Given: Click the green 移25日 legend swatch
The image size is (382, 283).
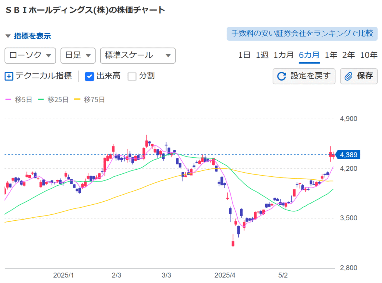Looking at the screenshot, I should point(41,99).
